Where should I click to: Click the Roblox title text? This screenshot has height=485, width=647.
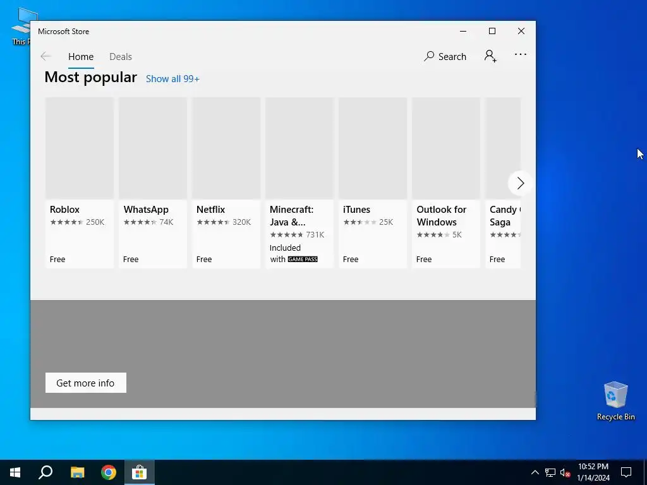click(65, 210)
